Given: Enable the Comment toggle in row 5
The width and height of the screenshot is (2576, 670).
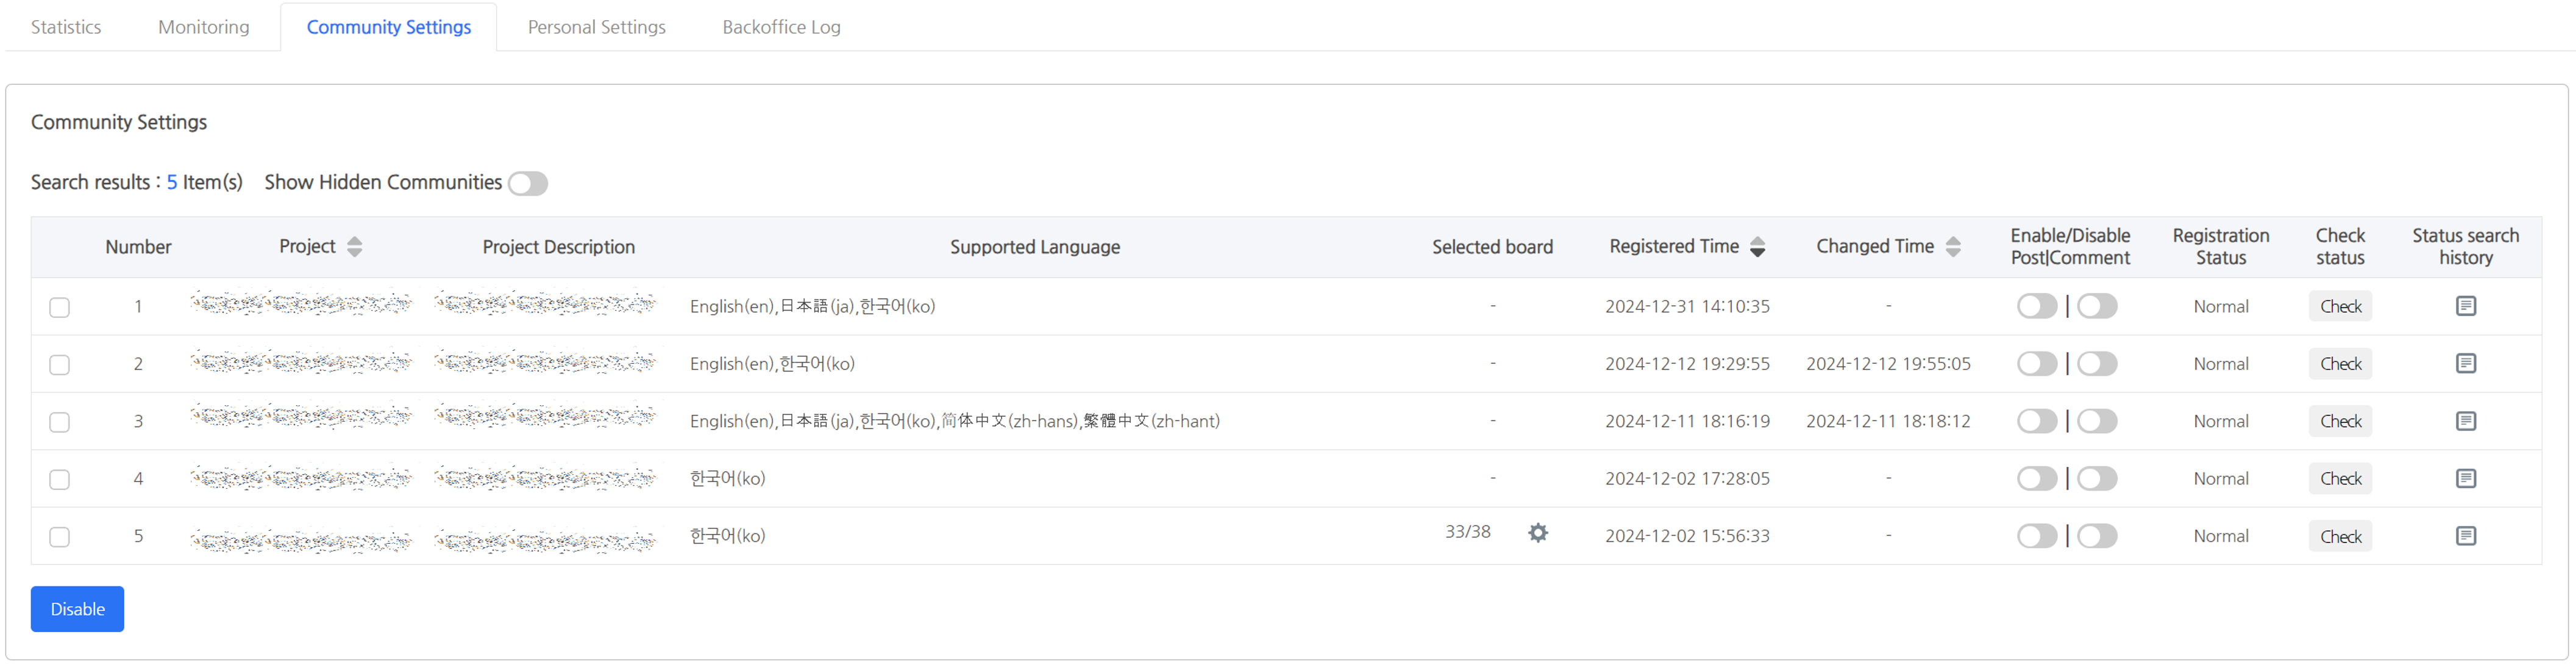Looking at the screenshot, I should coord(2097,536).
